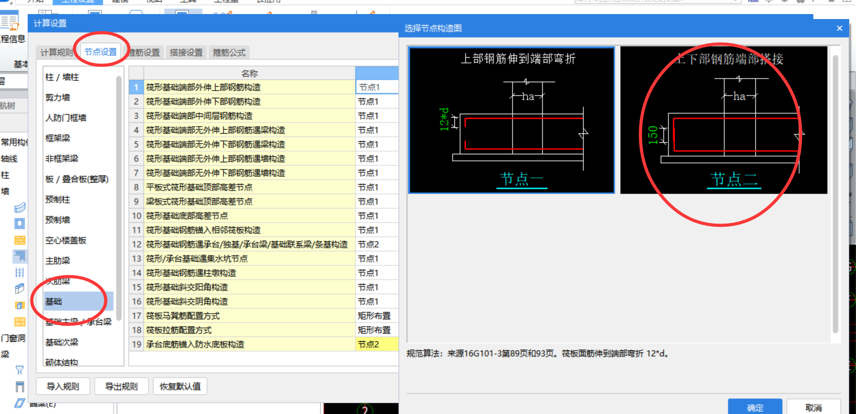Select 基础 in the component list

click(78, 302)
